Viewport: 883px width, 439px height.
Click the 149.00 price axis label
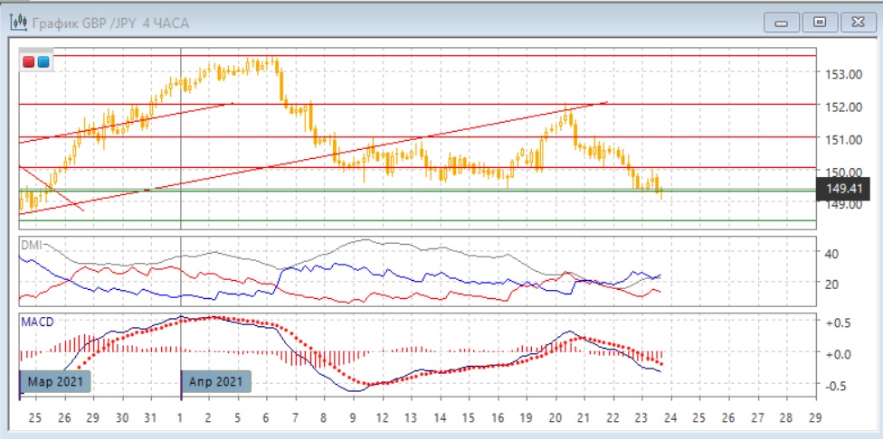(840, 204)
